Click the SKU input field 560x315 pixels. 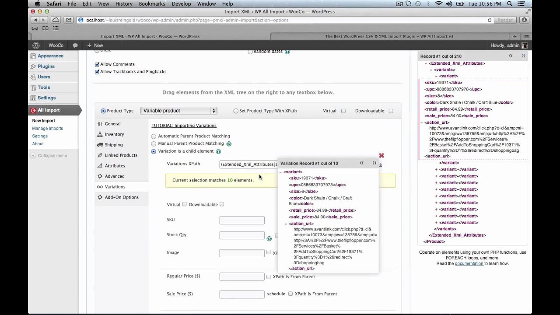[242, 220]
